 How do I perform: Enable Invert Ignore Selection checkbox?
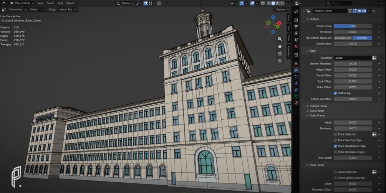pos(335,178)
